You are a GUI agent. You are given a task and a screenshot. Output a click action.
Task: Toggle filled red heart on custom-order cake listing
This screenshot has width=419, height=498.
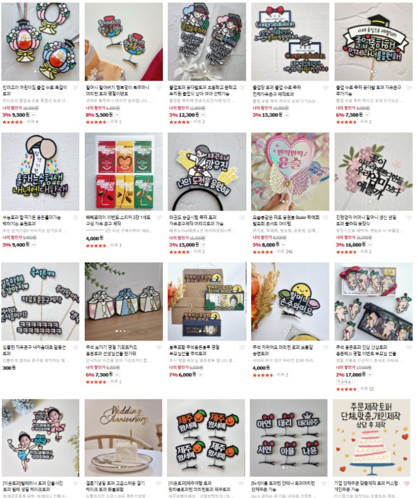click(406, 483)
